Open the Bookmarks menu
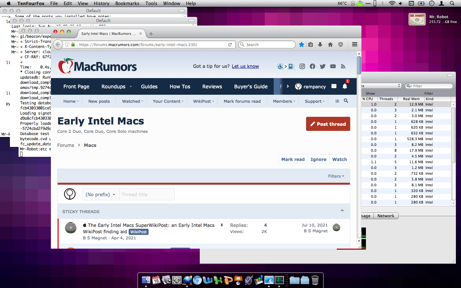This screenshot has height=288, width=461. click(127, 3)
